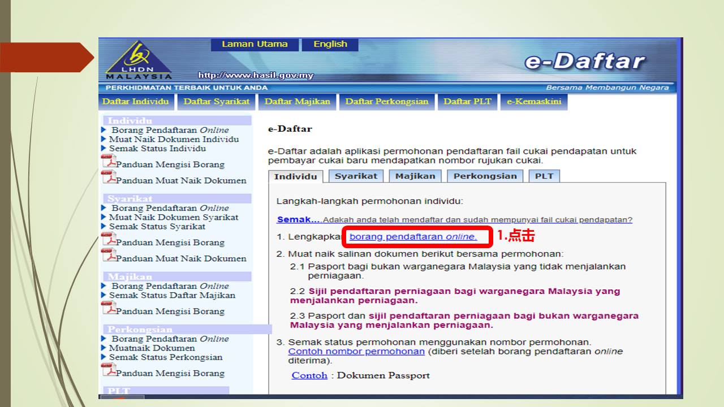Switch to the Perkongsian tab
This screenshot has width=724, height=407.
485,176
